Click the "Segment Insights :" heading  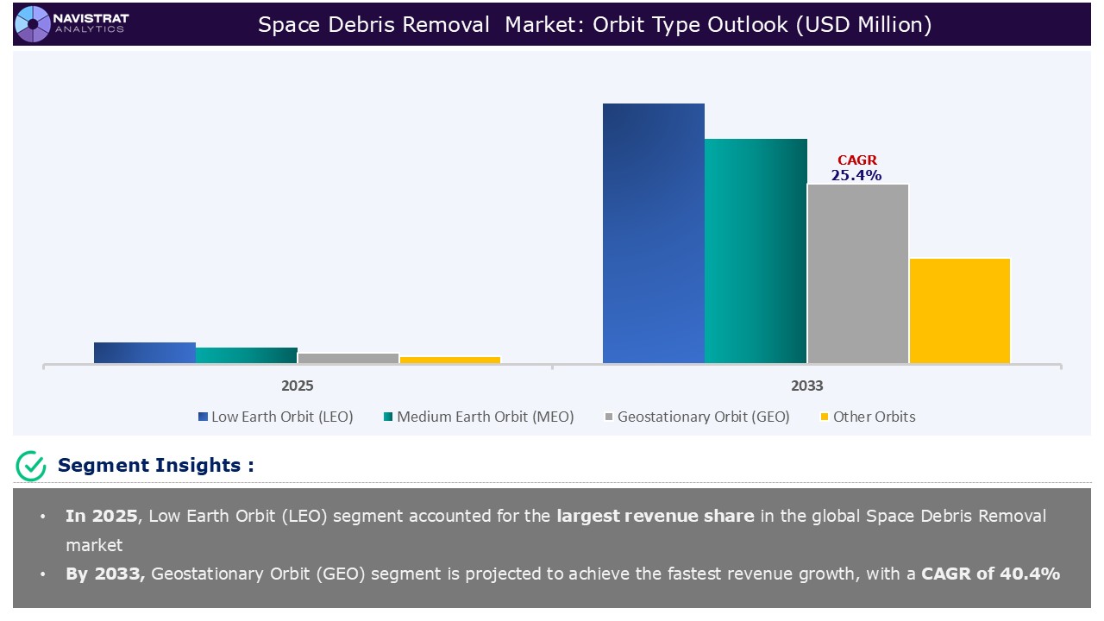point(156,466)
